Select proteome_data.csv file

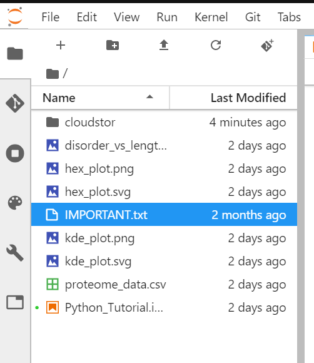coord(164,284)
